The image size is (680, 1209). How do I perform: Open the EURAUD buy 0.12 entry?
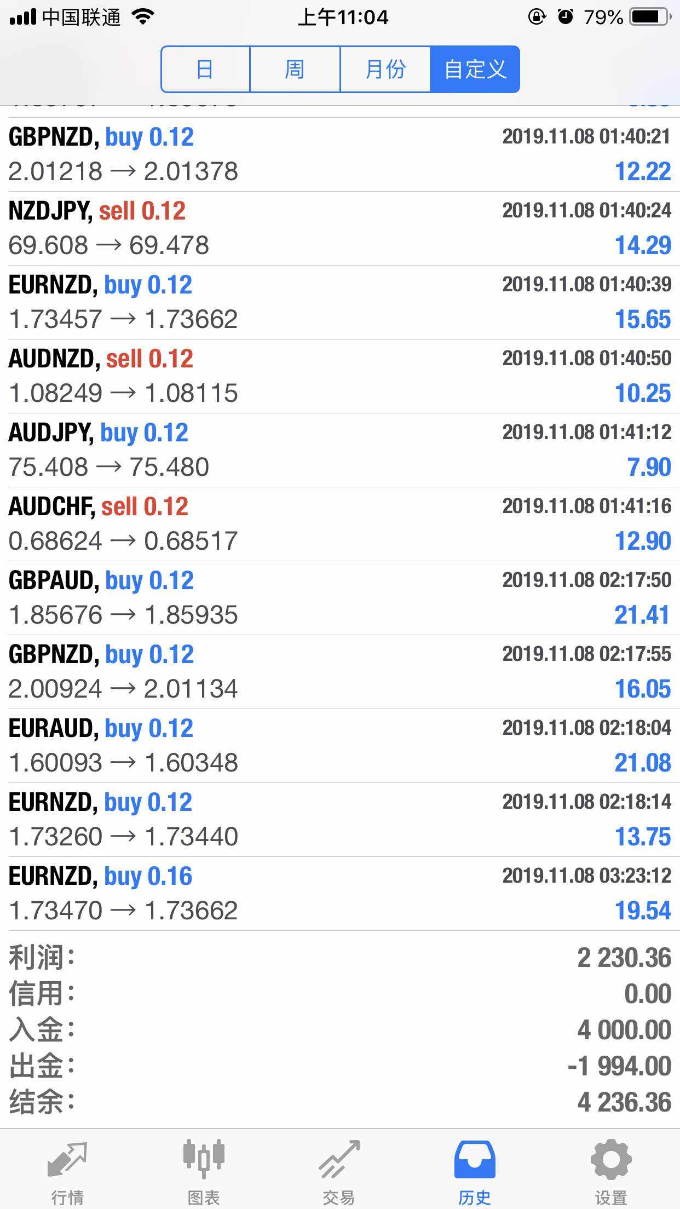(339, 746)
